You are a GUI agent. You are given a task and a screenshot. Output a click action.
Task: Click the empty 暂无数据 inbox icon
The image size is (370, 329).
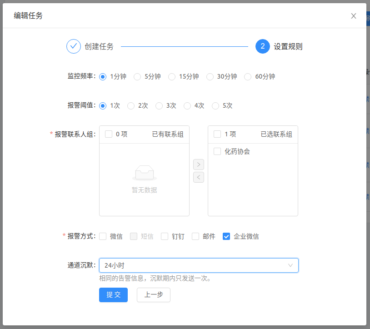point(144,173)
